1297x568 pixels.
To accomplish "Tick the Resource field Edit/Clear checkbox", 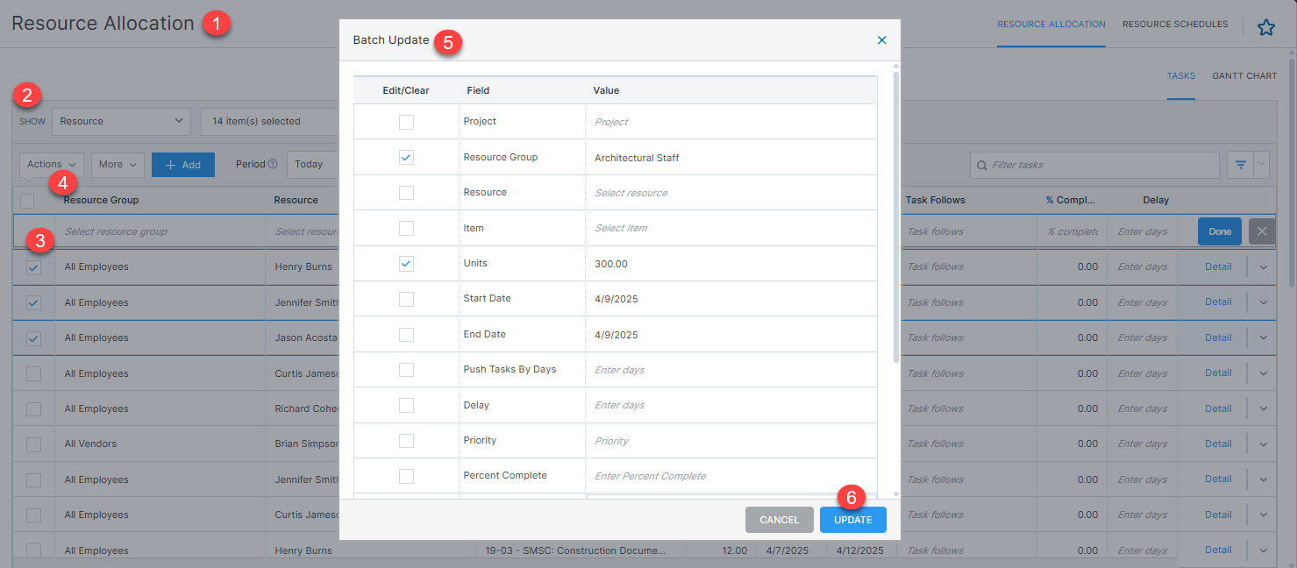I will [x=406, y=193].
